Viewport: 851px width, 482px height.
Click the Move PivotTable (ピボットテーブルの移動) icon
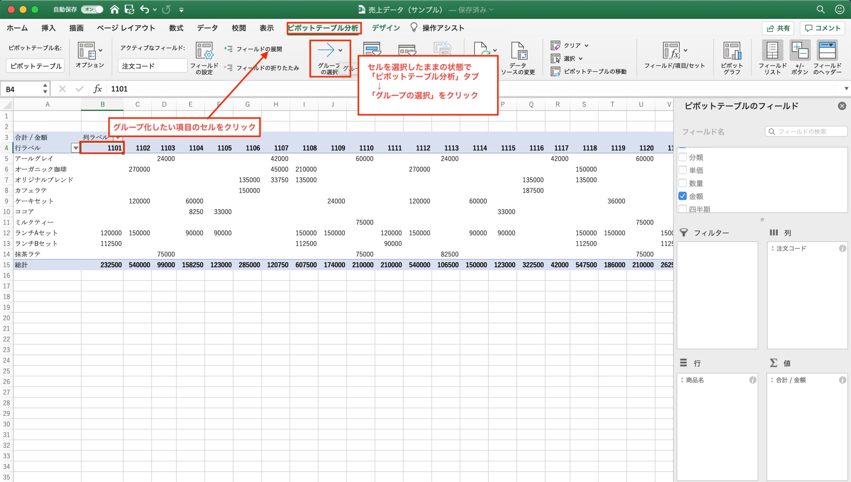pyautogui.click(x=555, y=71)
